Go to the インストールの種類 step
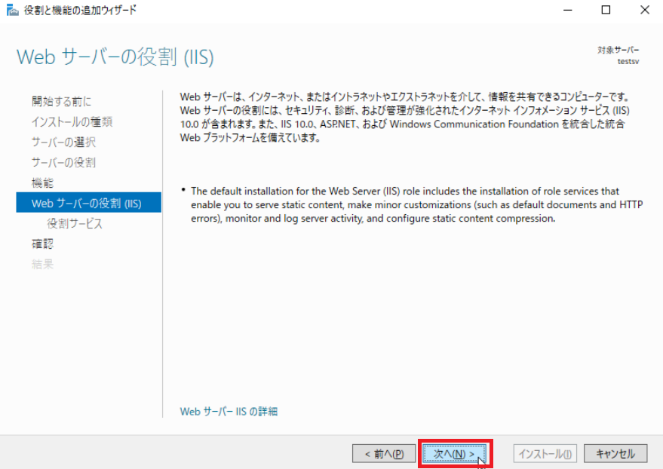The height and width of the screenshot is (469, 663). click(x=72, y=121)
